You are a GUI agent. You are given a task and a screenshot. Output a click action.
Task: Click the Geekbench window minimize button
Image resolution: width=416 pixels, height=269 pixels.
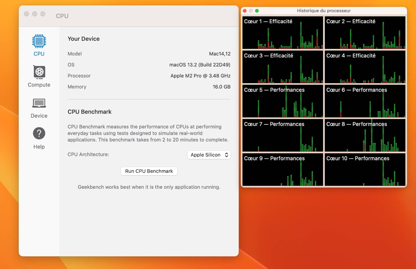(34, 14)
